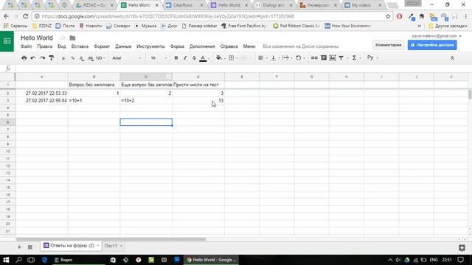
Task: Open the Правка menu
Action: pyautogui.click(x=44, y=46)
